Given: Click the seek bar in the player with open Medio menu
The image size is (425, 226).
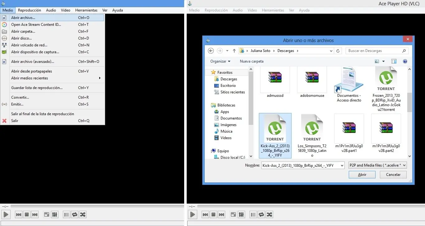Looking at the screenshot, I should pos(97,206).
